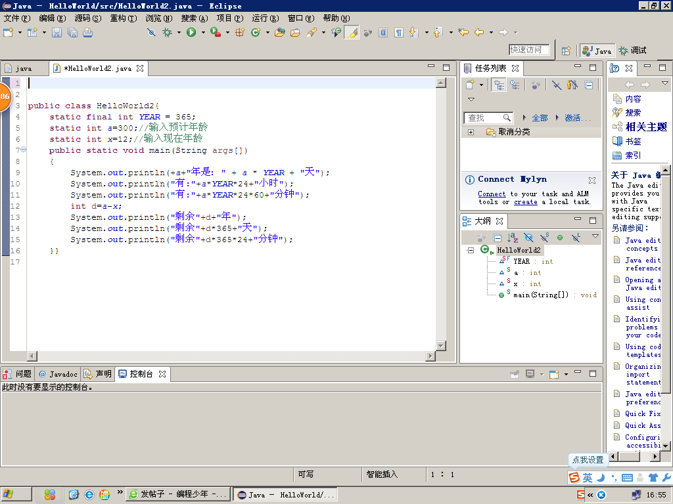
Task: Click the Connect link in Mylyn panel
Action: click(492, 194)
